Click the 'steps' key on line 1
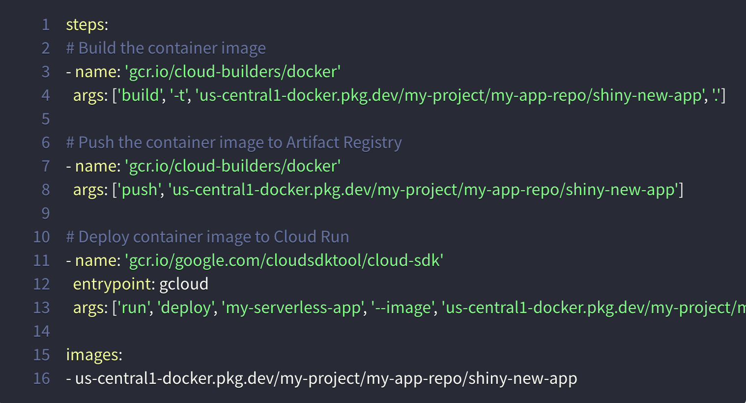 pos(85,25)
